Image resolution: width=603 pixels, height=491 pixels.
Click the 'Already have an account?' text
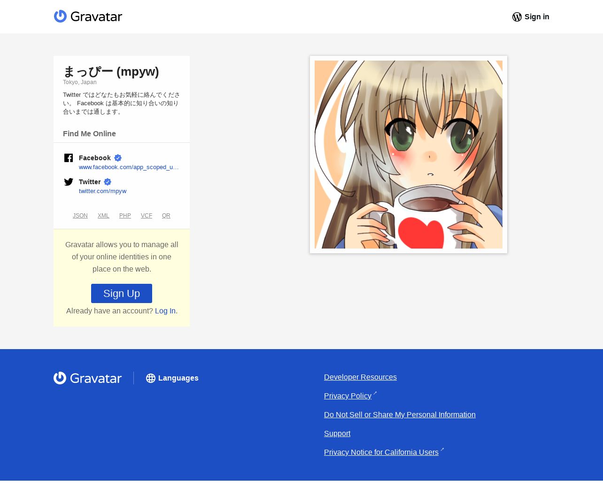coord(109,311)
